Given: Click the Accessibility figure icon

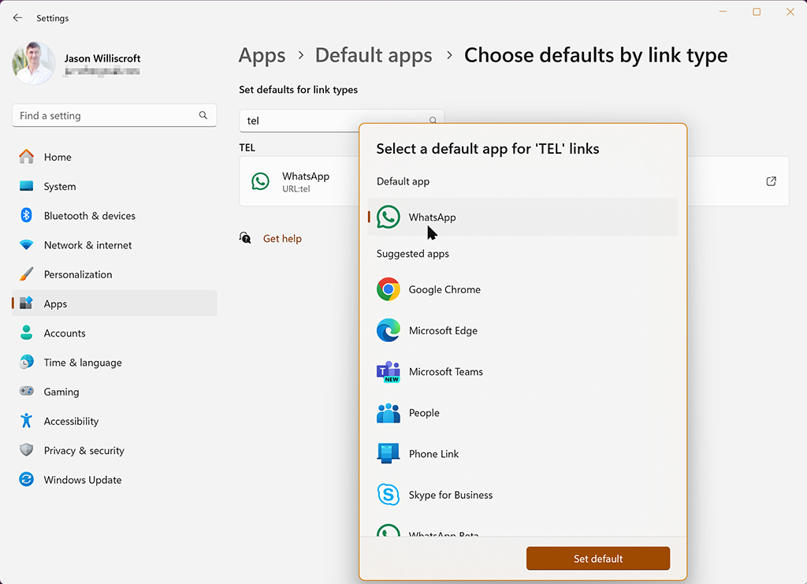Looking at the screenshot, I should (26, 420).
